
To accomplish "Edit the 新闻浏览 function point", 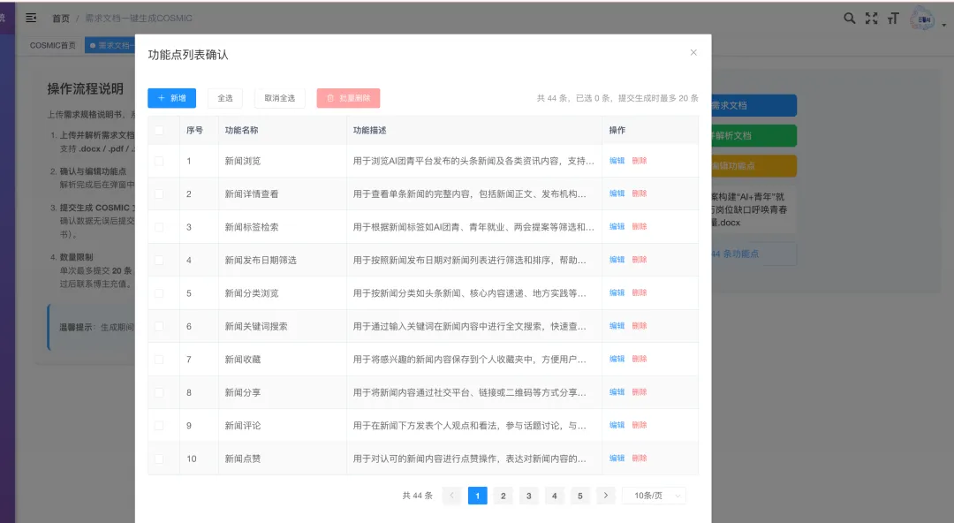I will click(617, 161).
